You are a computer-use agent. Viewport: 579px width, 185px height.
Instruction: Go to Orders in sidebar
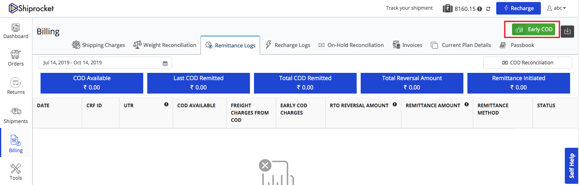click(16, 59)
